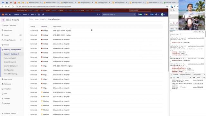Screen dimensions: 206x116
Task: Toggle live expression eye icon in console
Action: (x=194, y=78)
